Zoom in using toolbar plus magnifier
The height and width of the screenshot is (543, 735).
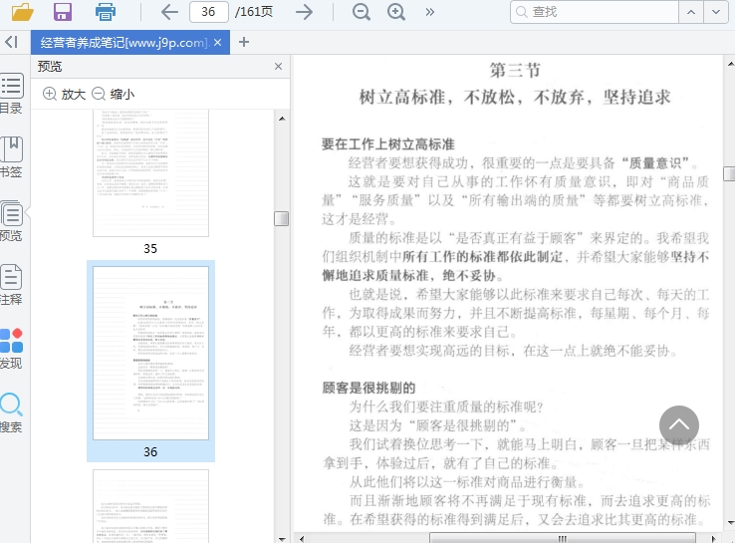pyautogui.click(x=396, y=12)
